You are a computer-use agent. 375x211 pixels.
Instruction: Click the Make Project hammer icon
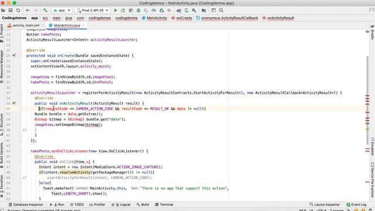tap(45, 11)
